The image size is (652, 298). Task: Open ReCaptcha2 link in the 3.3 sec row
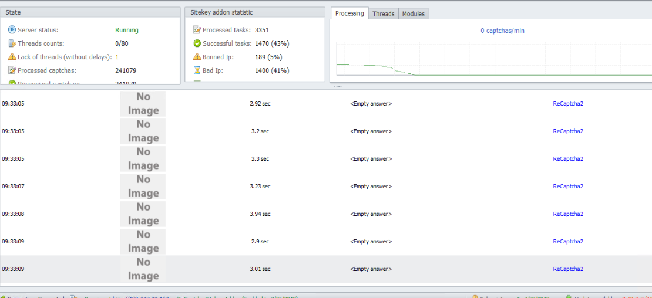click(568, 158)
